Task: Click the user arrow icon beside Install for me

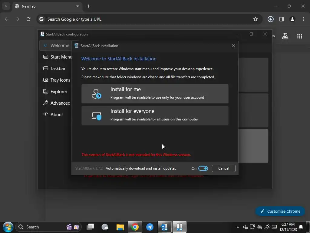Action: [97, 94]
